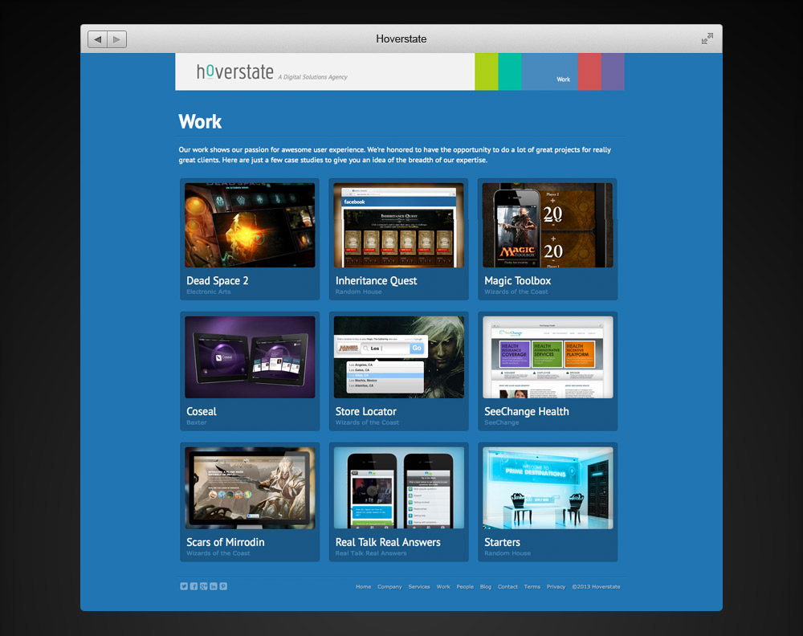Click the Electronic Arts client label
The image size is (803, 636).
209,291
